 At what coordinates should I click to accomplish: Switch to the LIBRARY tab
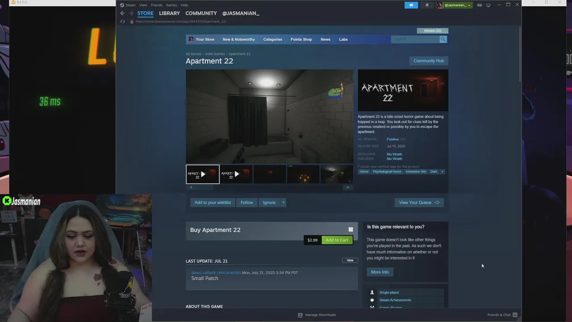coord(169,13)
